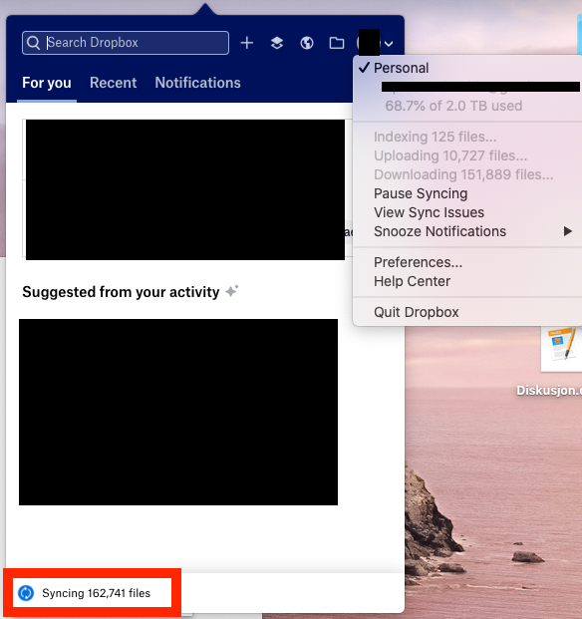This screenshot has height=619, width=582.
Task: Choose Pause Syncing
Action: click(x=421, y=193)
